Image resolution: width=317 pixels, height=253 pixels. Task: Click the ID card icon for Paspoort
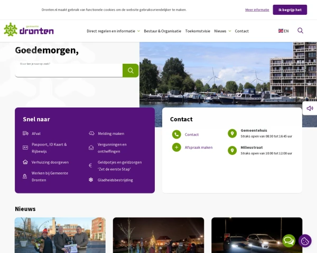tap(25, 148)
